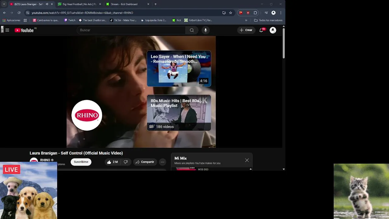
Task: Open Chrome three-dot menu
Action: (x=281, y=13)
